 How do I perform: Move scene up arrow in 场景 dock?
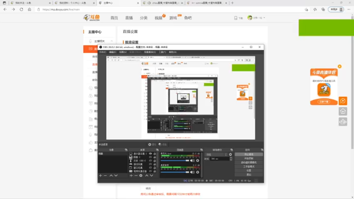111,176
